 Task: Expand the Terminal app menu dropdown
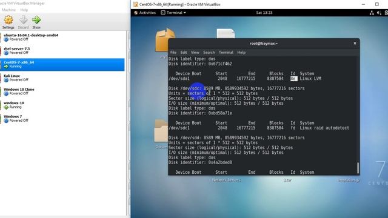[173, 13]
